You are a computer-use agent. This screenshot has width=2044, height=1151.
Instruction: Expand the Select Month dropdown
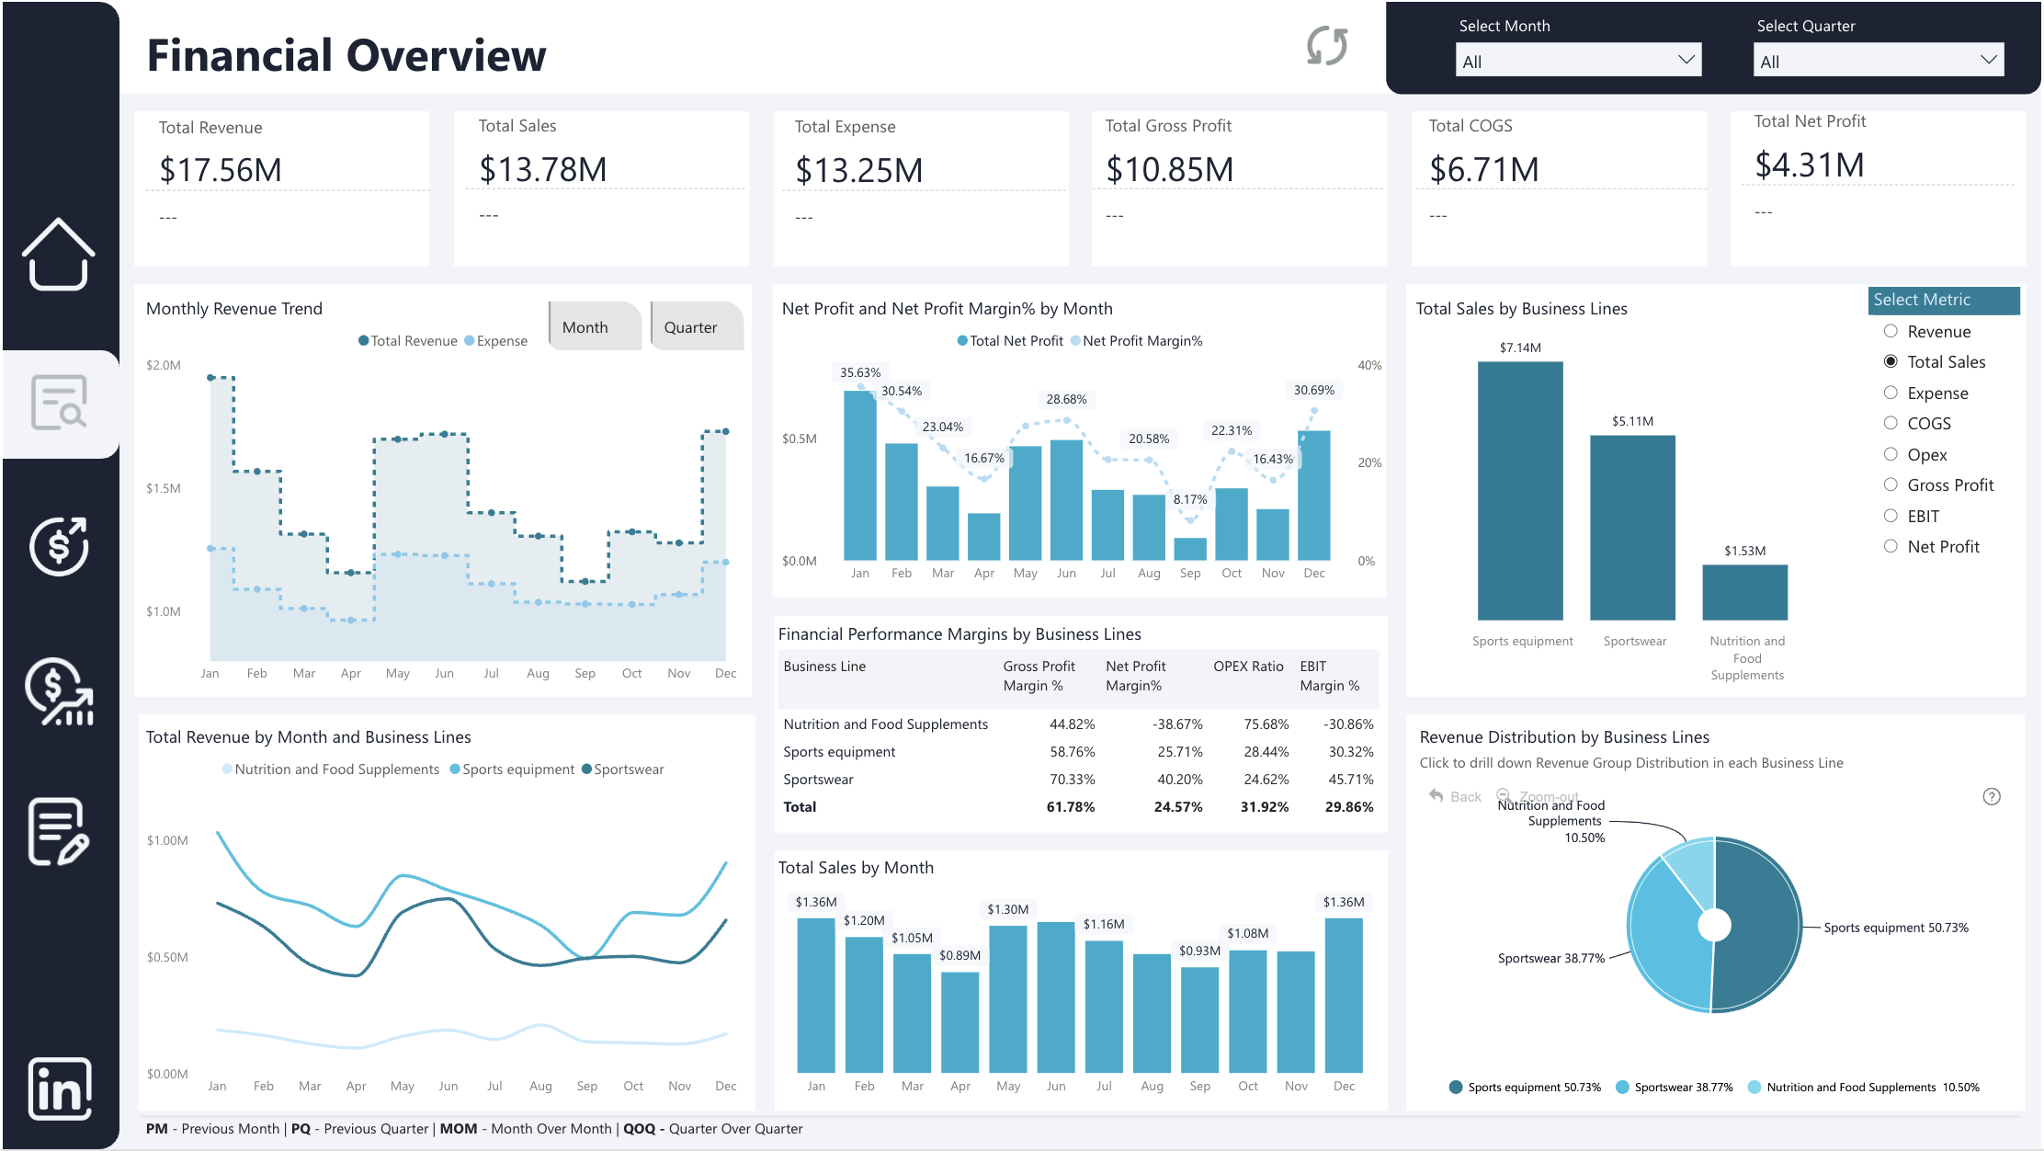pyautogui.click(x=1578, y=61)
